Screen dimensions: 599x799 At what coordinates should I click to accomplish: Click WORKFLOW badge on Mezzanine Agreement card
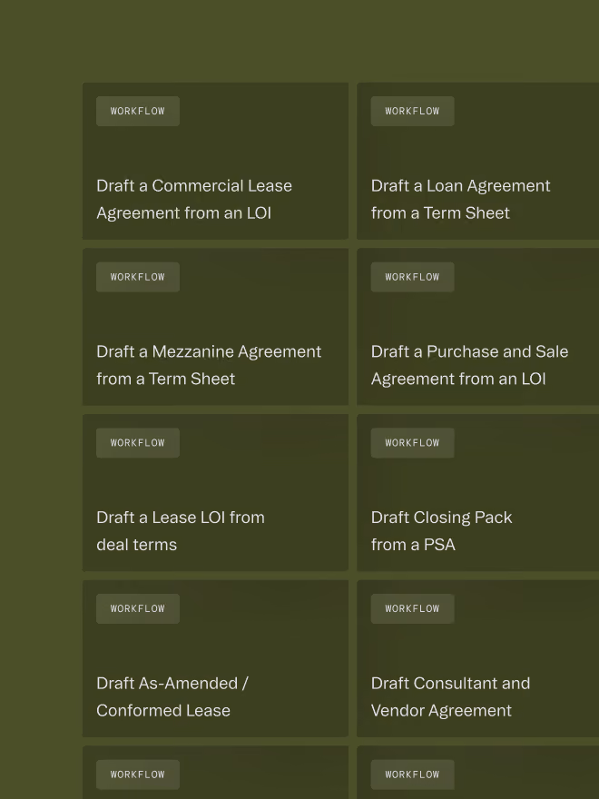138,277
